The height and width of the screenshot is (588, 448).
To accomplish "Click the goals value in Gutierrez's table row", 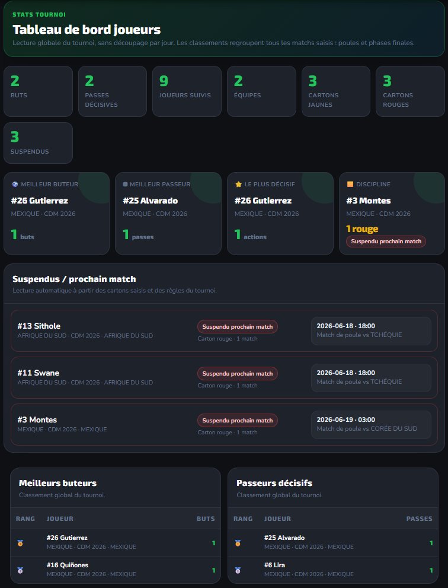I will coord(213,543).
